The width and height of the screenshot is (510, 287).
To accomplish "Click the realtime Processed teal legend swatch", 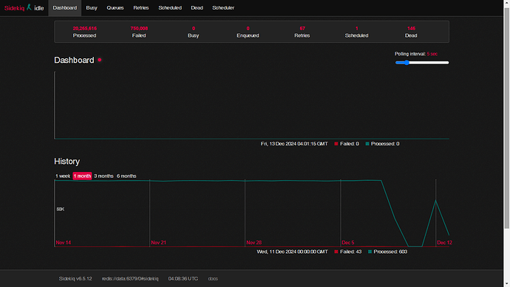I will click(x=367, y=144).
